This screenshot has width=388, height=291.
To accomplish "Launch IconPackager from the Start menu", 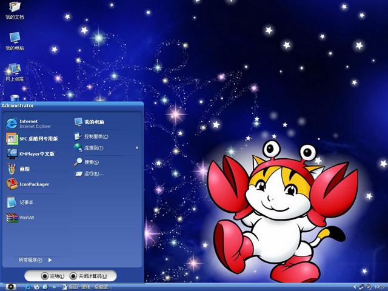I will [x=28, y=184].
